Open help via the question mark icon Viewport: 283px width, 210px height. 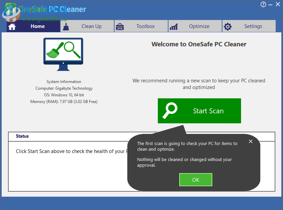coord(263,4)
